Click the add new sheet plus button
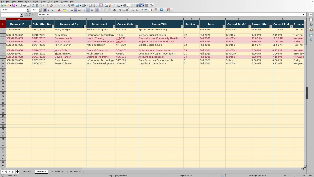 click(x=18, y=172)
